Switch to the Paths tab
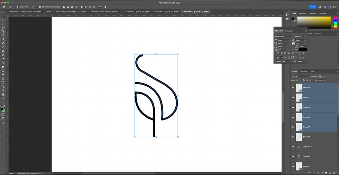 coord(312,71)
